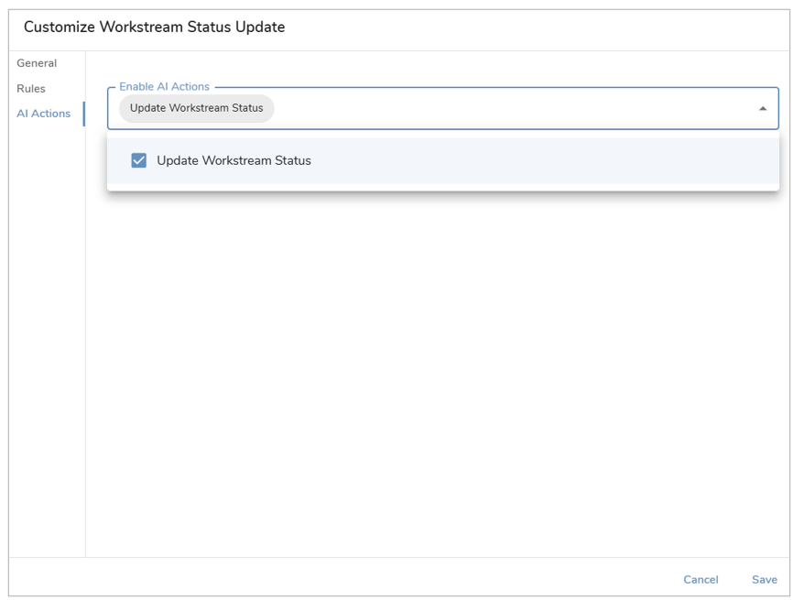Click the small triangle icon in the field

(763, 109)
